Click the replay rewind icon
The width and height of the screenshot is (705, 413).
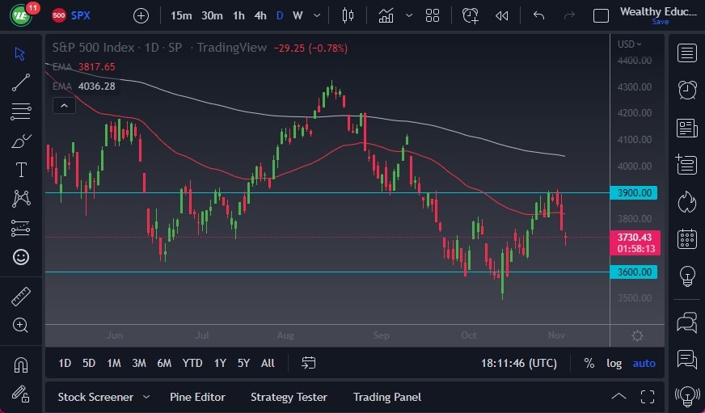click(502, 15)
